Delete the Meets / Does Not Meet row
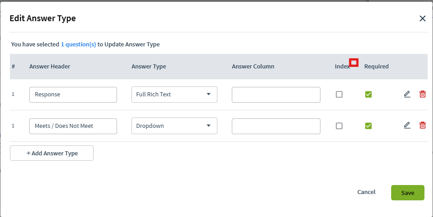 pyautogui.click(x=423, y=126)
